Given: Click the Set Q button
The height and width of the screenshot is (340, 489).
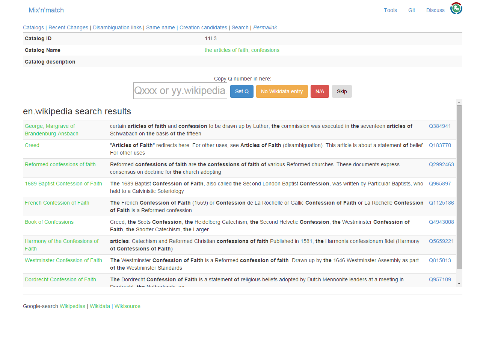Looking at the screenshot, I should point(241,91).
